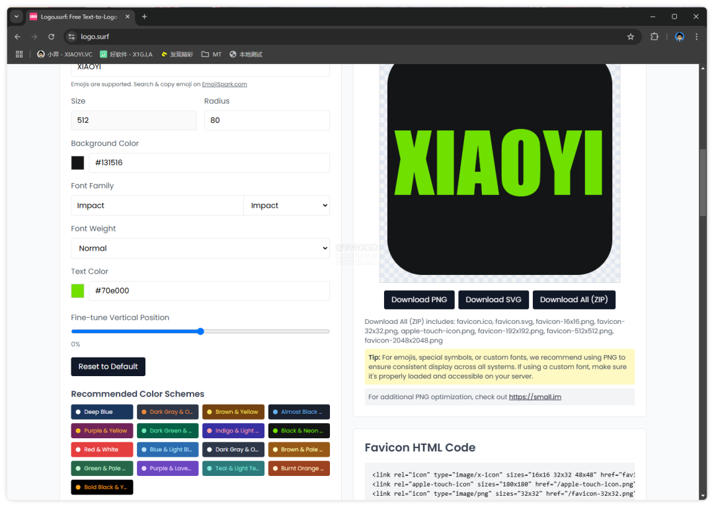Image resolution: width=714 pixels, height=507 pixels.
Task: Open the https://small.im link
Action: [535, 397]
